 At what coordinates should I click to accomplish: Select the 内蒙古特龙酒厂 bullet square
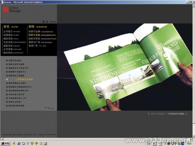click(7, 60)
